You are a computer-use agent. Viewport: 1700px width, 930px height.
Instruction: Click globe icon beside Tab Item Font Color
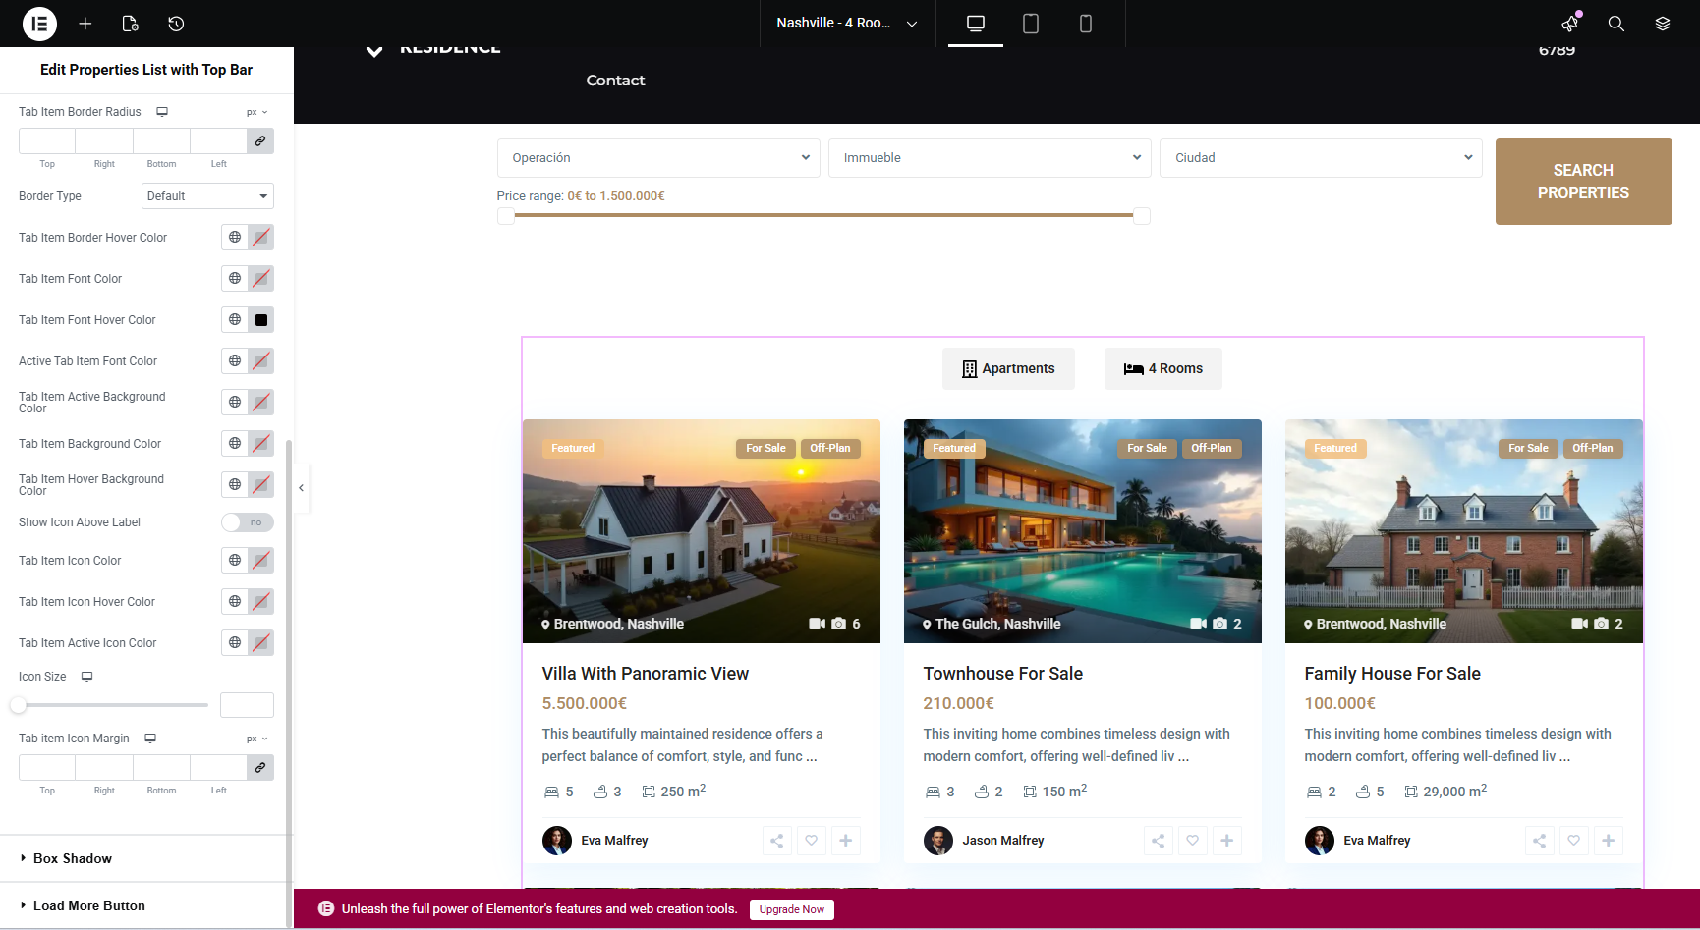point(235,279)
